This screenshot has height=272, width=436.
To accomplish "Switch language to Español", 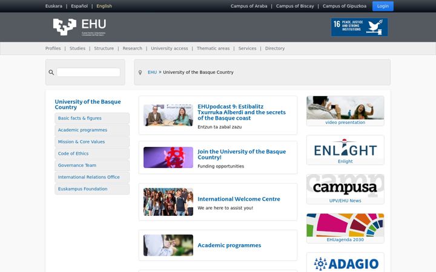I will pos(79,6).
